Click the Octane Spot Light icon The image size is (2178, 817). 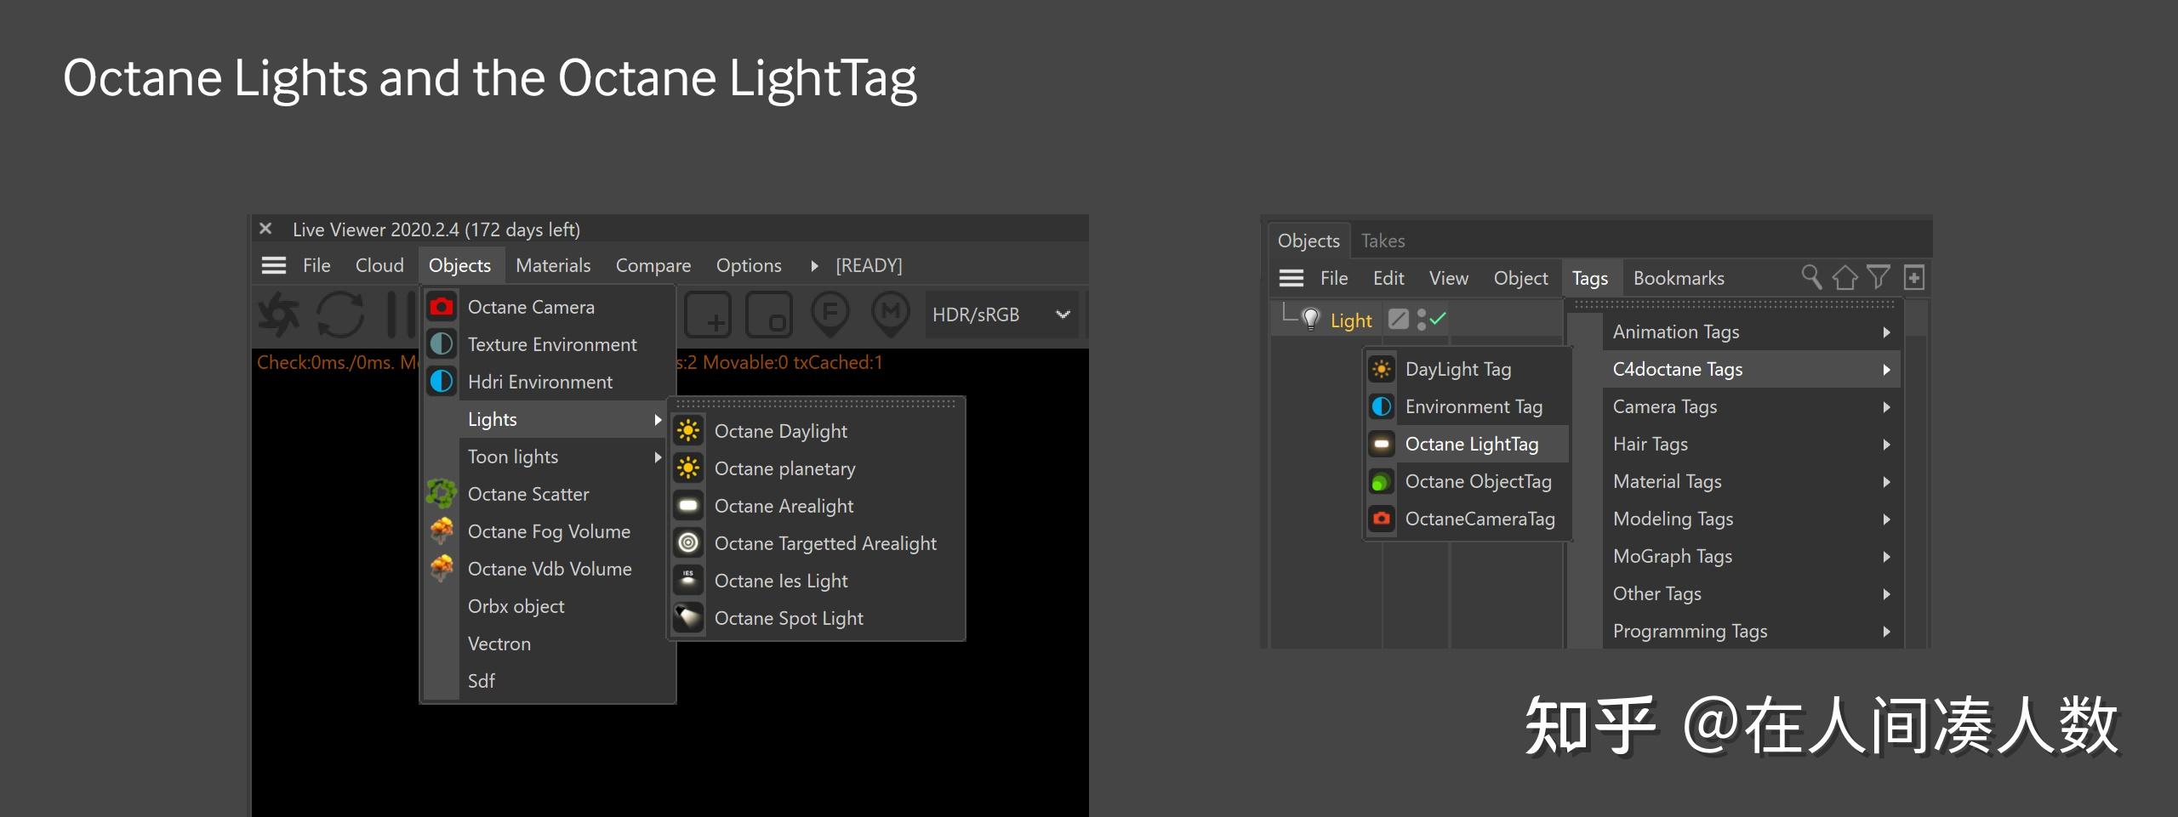click(x=688, y=618)
